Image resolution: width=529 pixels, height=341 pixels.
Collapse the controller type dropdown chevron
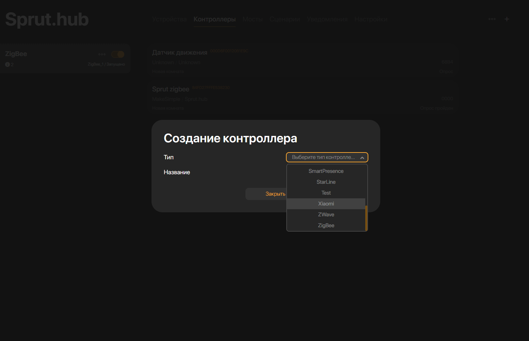click(x=362, y=158)
